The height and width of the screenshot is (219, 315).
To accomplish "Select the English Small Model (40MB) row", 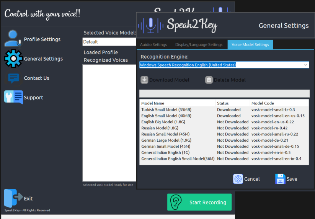I will tap(224, 116).
